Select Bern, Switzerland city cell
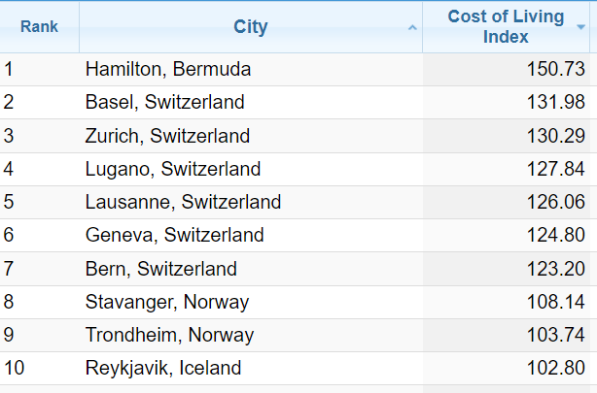This screenshot has height=393, width=597. click(160, 269)
